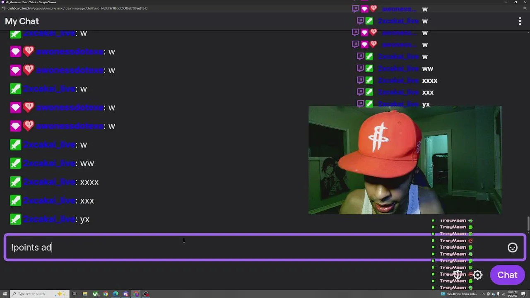Click the dashboard.twitch.tv URL text
This screenshot has height=298, width=530.
tap(77, 8)
